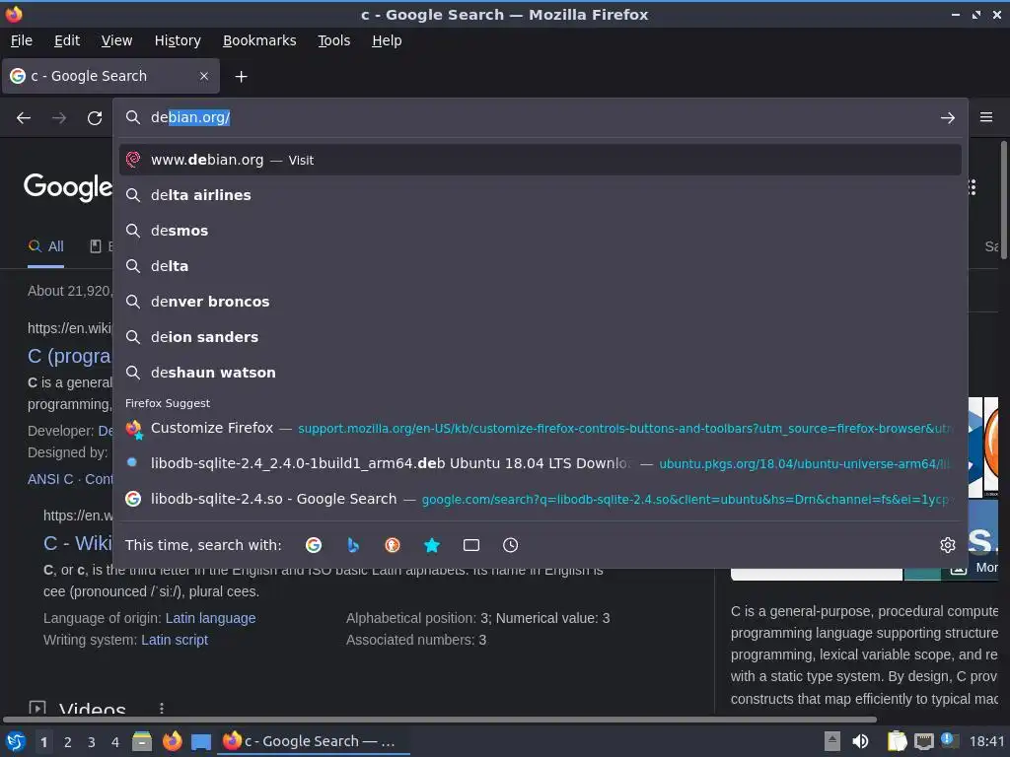The height and width of the screenshot is (757, 1010).
Task: Click the Firefox window taskbar entry
Action: point(314,741)
